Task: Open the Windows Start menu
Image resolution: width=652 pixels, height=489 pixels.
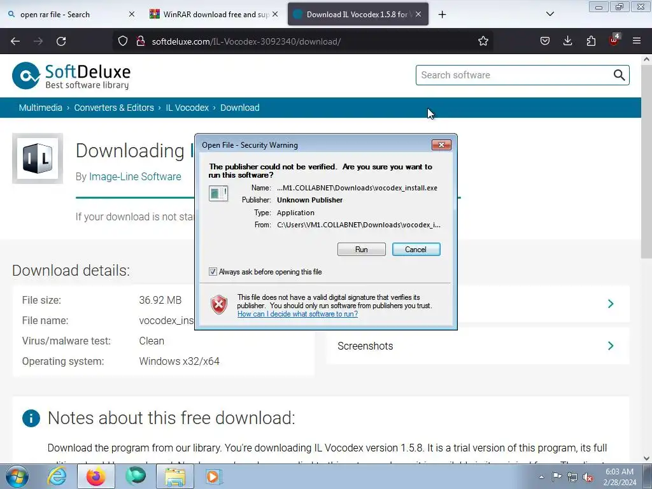Action: [x=17, y=477]
